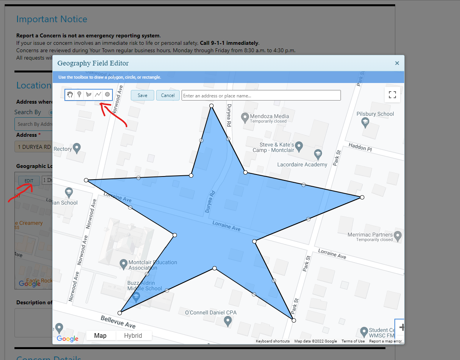Click the Google logo on map

coord(68,339)
